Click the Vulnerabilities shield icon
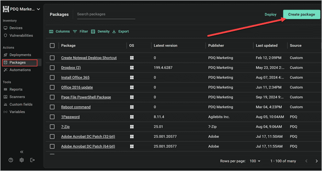 [6, 35]
